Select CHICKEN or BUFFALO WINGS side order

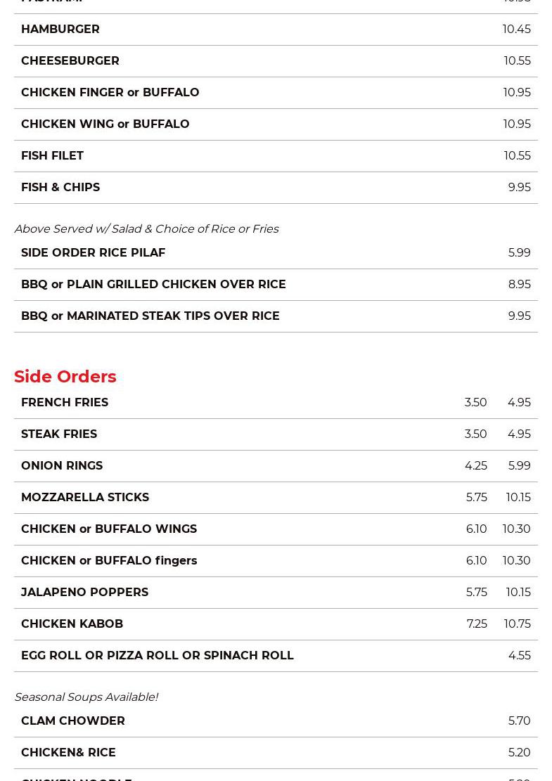(109, 529)
